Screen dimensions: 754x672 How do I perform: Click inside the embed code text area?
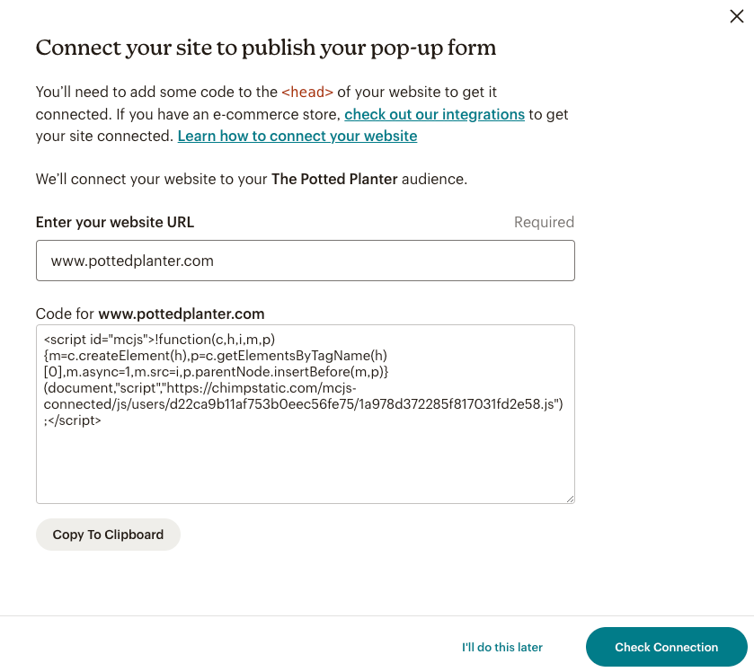click(x=306, y=414)
